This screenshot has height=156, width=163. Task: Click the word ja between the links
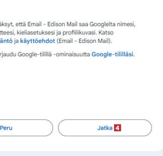(16, 41)
